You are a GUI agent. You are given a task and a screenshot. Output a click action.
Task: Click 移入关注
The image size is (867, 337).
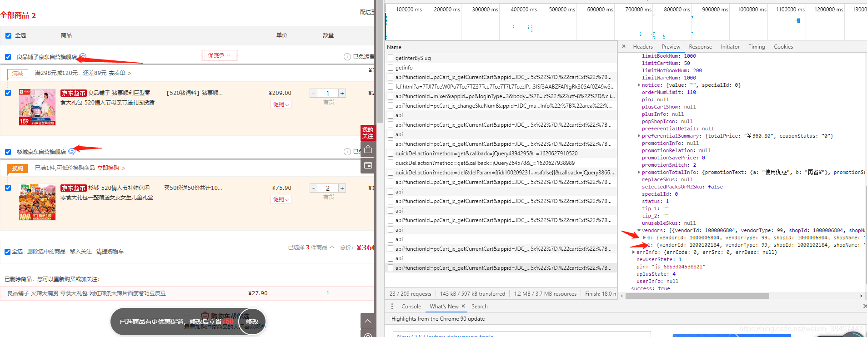(x=80, y=252)
